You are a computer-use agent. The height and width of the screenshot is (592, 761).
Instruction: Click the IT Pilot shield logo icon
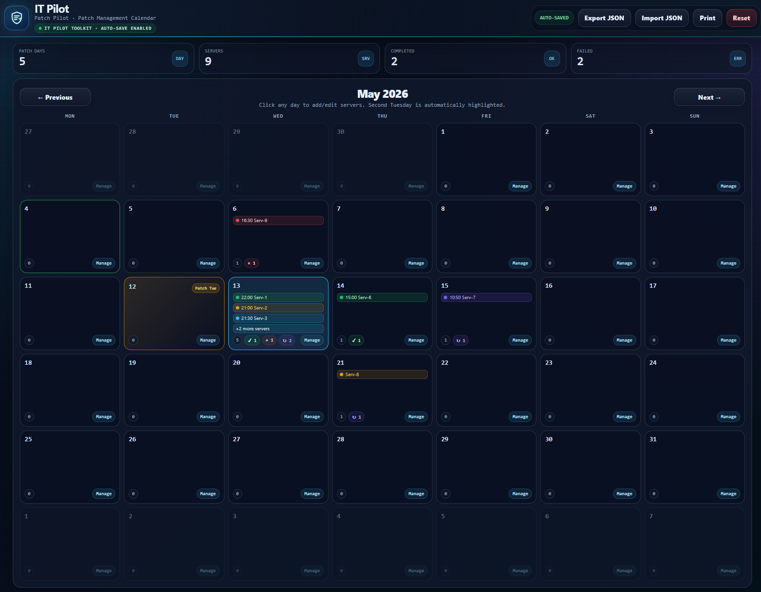(x=17, y=18)
